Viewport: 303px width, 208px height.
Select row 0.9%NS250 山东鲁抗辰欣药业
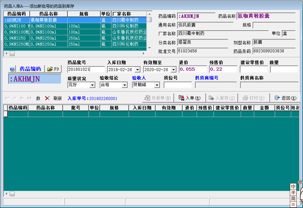coord(75,38)
